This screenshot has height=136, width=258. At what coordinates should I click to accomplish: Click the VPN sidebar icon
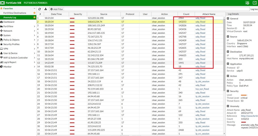2,49
